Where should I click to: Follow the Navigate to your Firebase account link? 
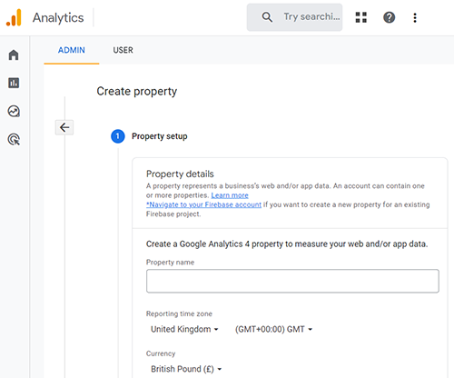(203, 204)
